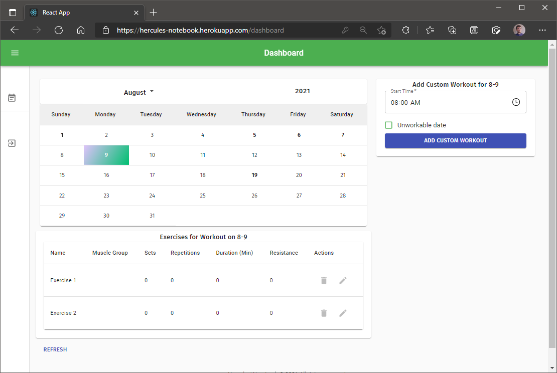The height and width of the screenshot is (373, 557).
Task: Open the clock icon in Start Time picker
Action: (x=516, y=102)
